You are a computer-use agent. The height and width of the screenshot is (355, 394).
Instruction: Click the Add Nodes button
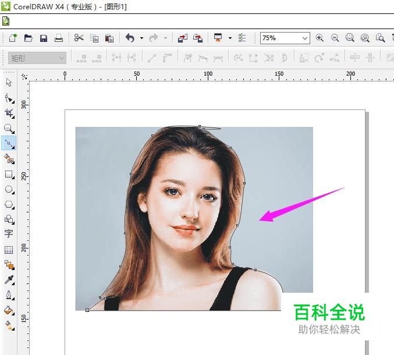click(x=81, y=58)
